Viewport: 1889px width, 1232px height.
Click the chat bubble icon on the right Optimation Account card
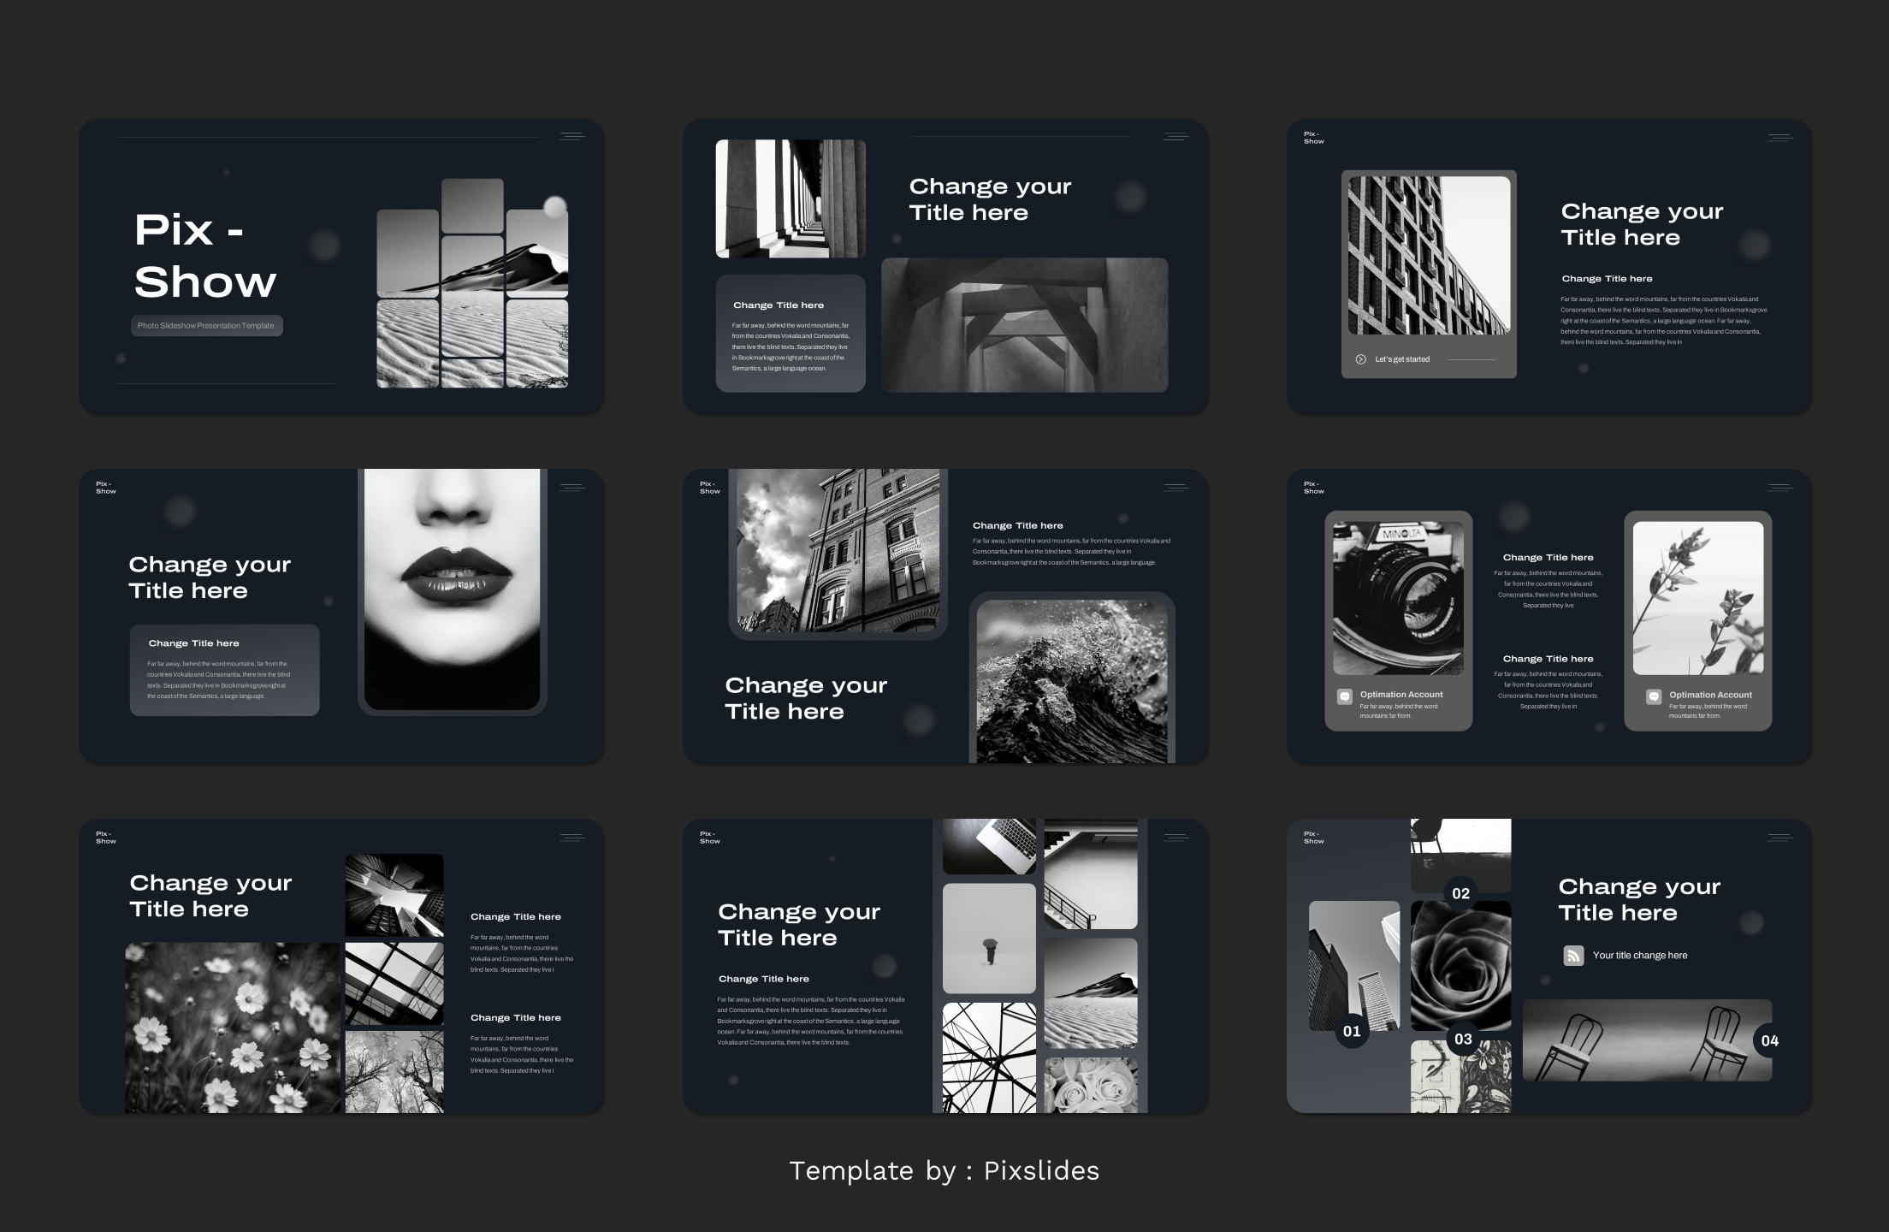(x=1653, y=696)
